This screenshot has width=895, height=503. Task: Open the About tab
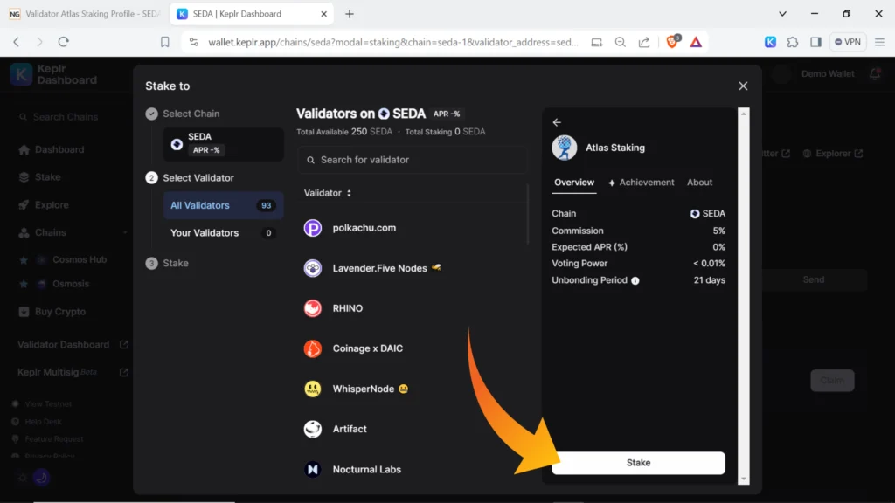(x=699, y=183)
